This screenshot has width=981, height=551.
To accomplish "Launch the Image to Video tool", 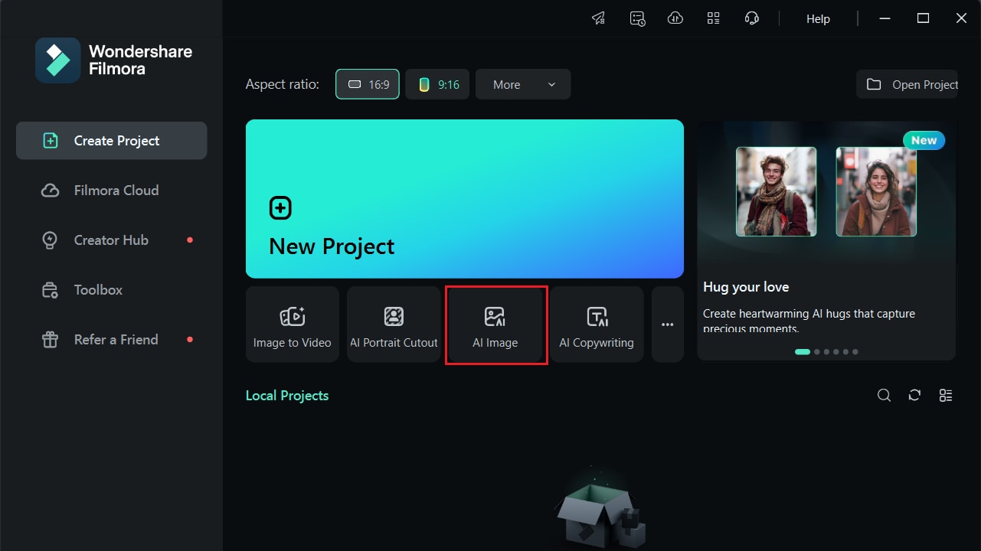I will click(293, 324).
